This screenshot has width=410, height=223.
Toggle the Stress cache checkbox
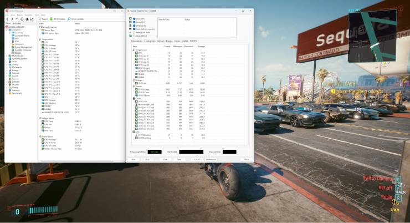135,26
